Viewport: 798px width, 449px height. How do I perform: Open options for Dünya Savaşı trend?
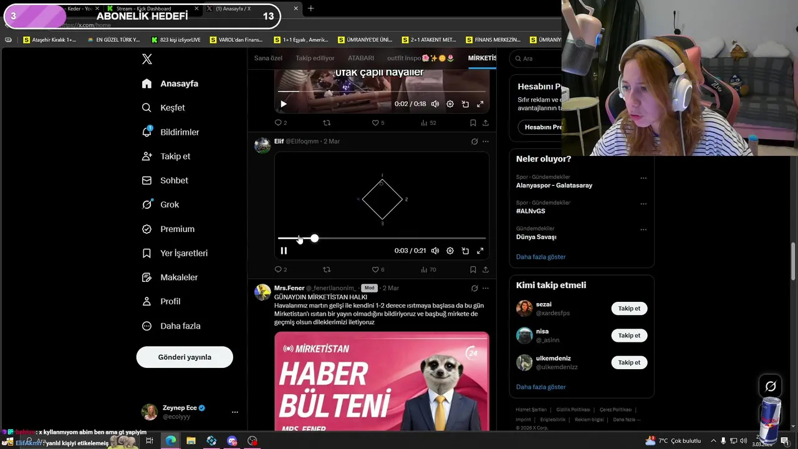(x=643, y=229)
